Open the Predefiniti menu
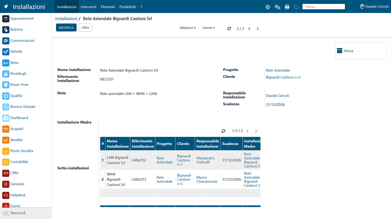The image size is (391, 219). tap(128, 7)
